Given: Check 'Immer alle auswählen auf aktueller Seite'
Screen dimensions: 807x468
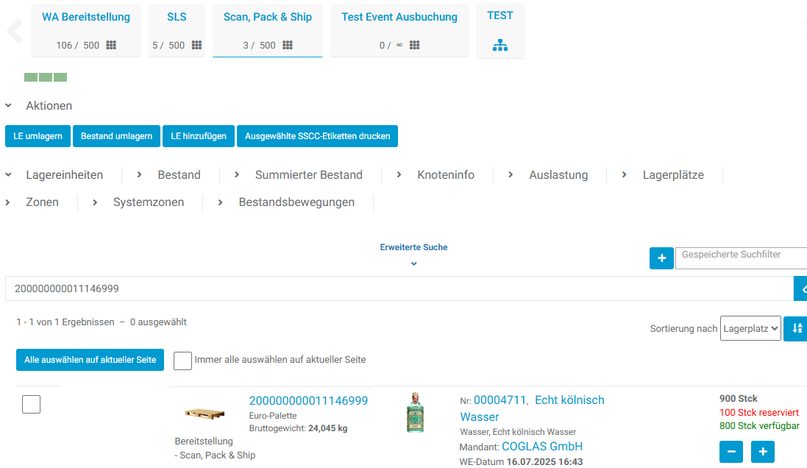Looking at the screenshot, I should [x=183, y=361].
